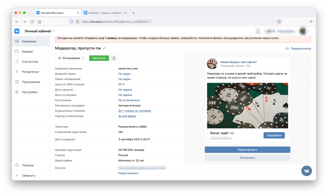Expand the Личный кабинет dropdown arrow
Viewport: 328px width, 196px height.
[x=54, y=31]
